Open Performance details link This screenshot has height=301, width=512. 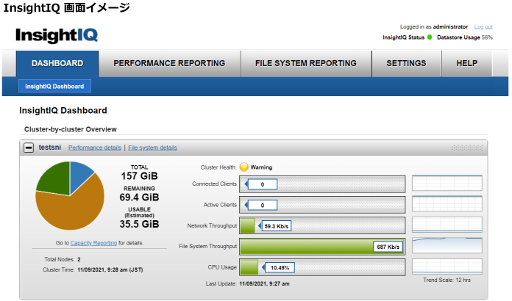95,148
